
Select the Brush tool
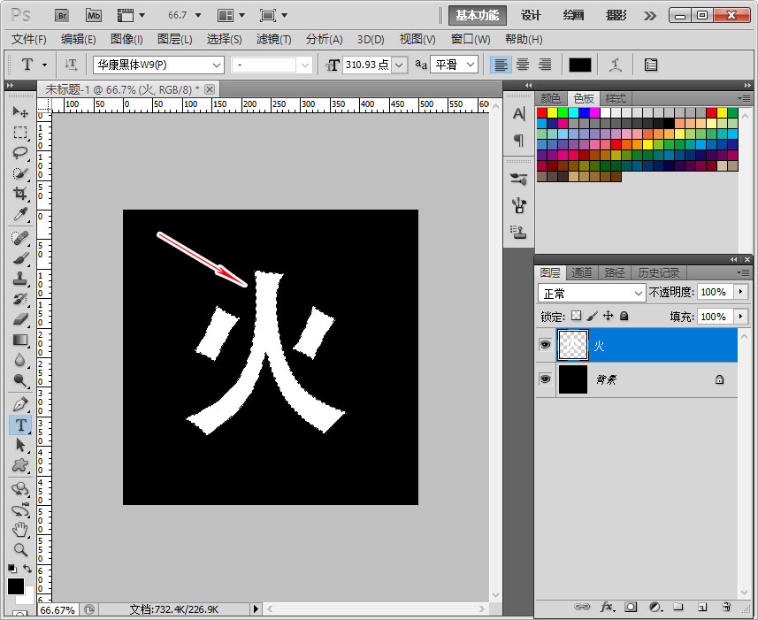click(x=19, y=258)
